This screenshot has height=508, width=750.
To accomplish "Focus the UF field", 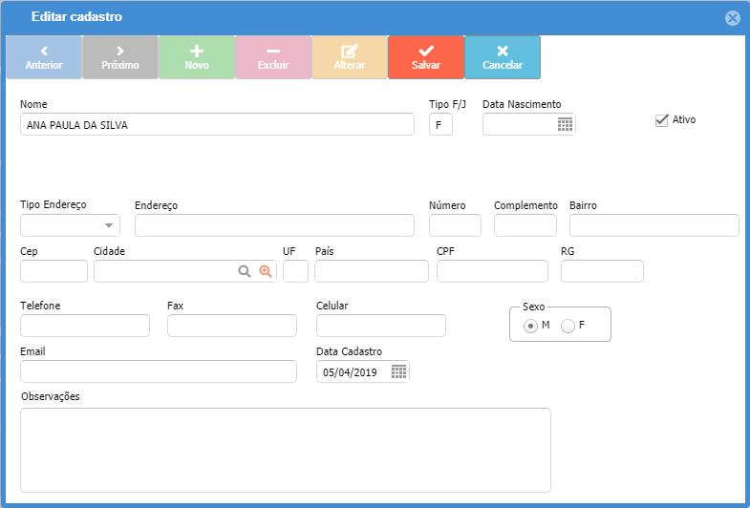I will click(295, 271).
